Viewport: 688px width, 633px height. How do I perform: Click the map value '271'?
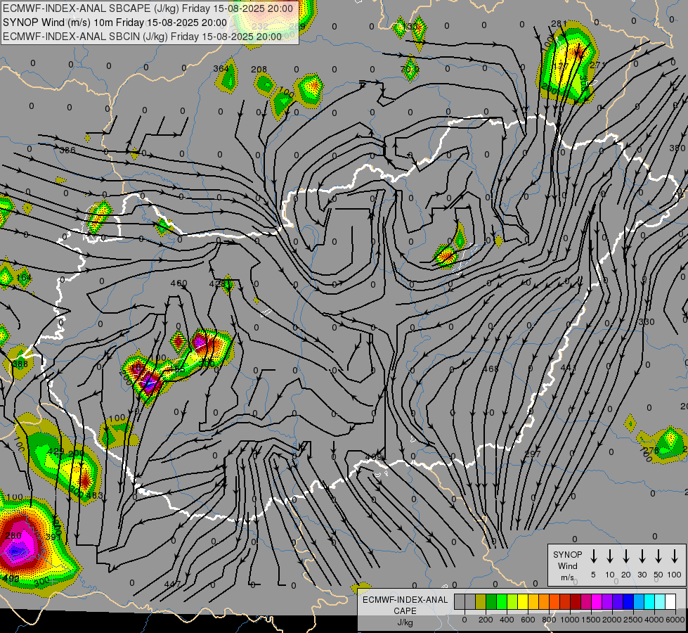(x=597, y=65)
